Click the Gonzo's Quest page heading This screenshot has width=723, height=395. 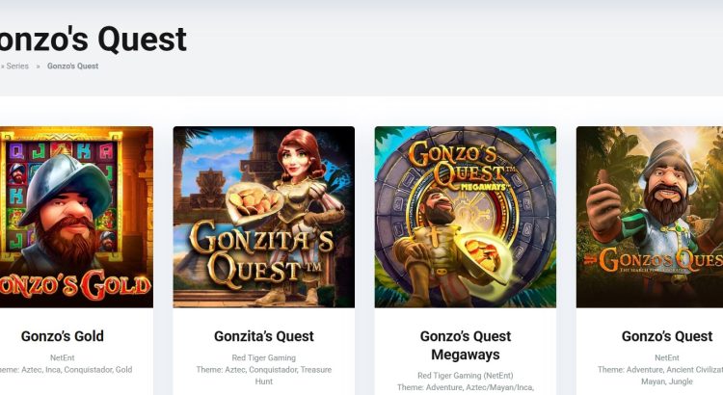(93, 39)
